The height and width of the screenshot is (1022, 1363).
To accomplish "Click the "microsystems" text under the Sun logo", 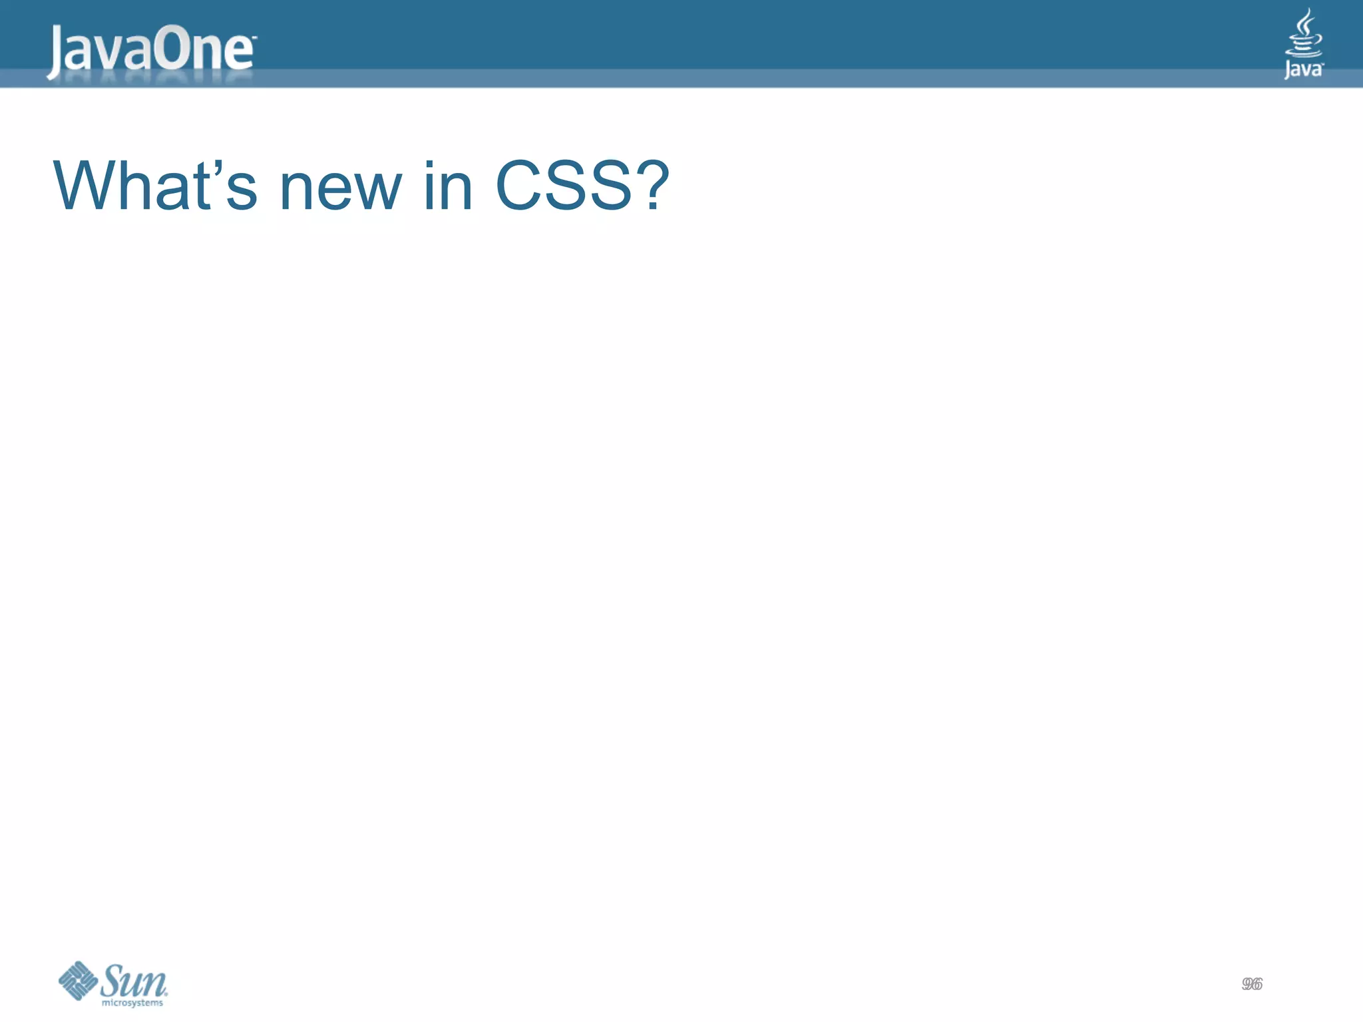I will [x=132, y=1003].
